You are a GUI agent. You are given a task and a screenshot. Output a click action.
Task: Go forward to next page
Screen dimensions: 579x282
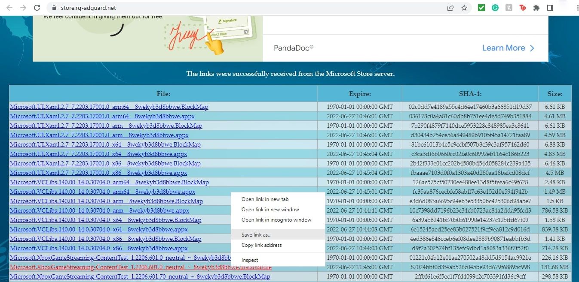point(23,8)
